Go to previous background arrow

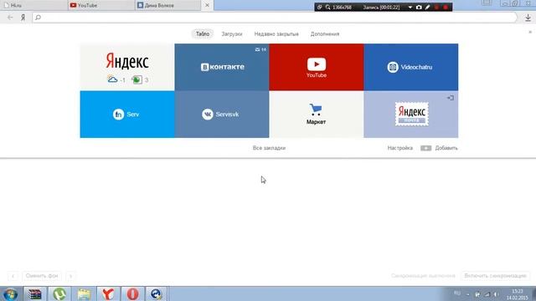[x=13, y=276]
